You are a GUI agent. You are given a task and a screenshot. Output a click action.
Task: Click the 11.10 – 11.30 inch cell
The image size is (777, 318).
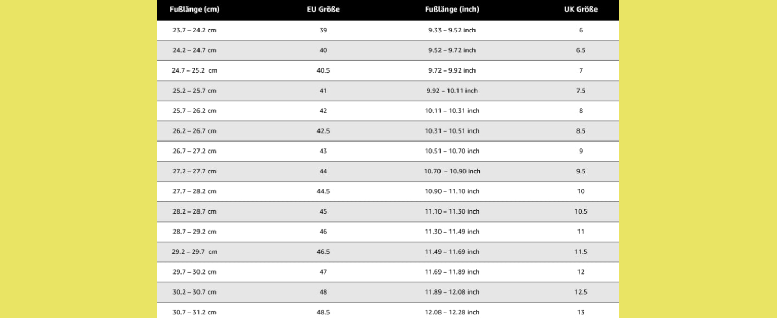[452, 211]
